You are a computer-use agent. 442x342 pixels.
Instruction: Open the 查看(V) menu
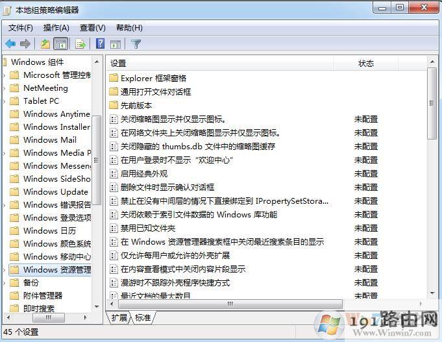pos(92,28)
